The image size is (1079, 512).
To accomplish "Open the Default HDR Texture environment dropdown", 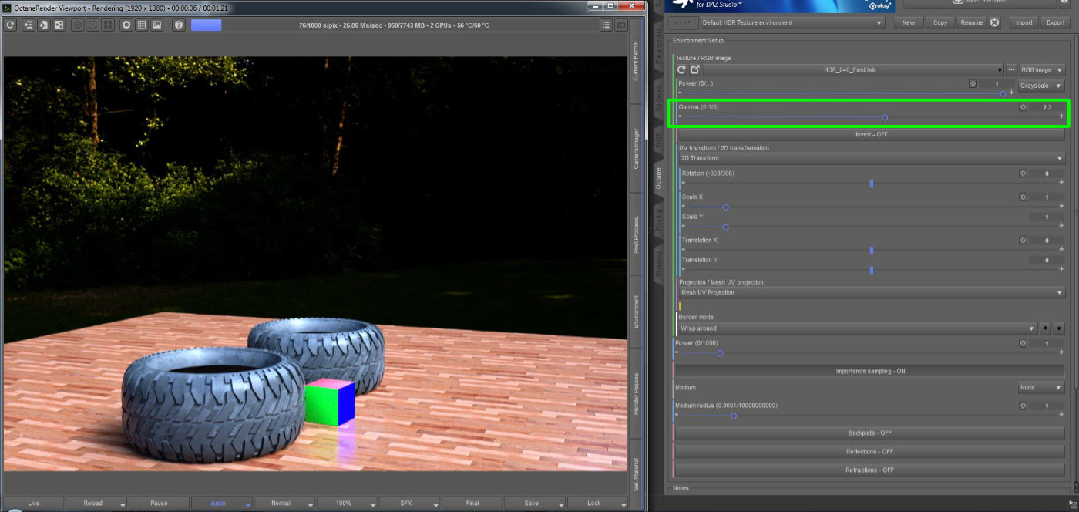I will click(792, 22).
